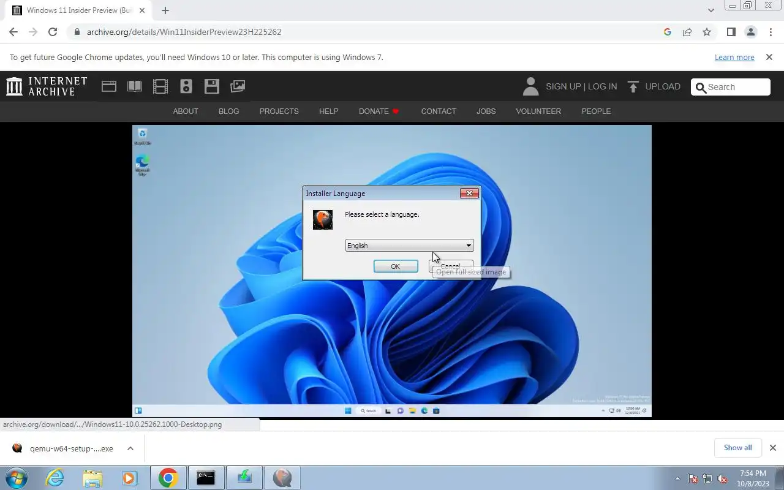The width and height of the screenshot is (784, 490).
Task: Expand options for qemu-w64-setup download
Action: tap(130, 448)
